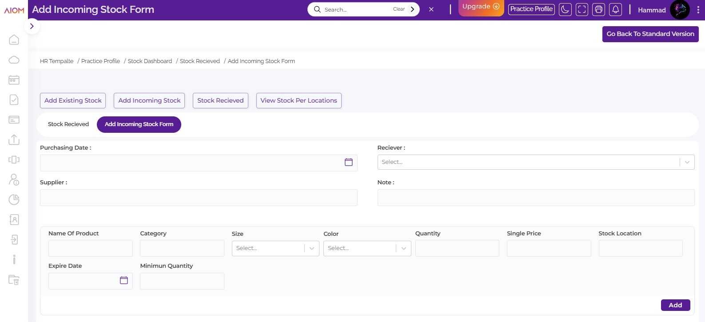Click the Add button

point(675,305)
